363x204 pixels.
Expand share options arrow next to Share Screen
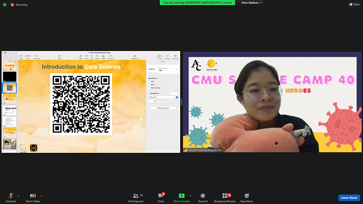click(x=190, y=196)
